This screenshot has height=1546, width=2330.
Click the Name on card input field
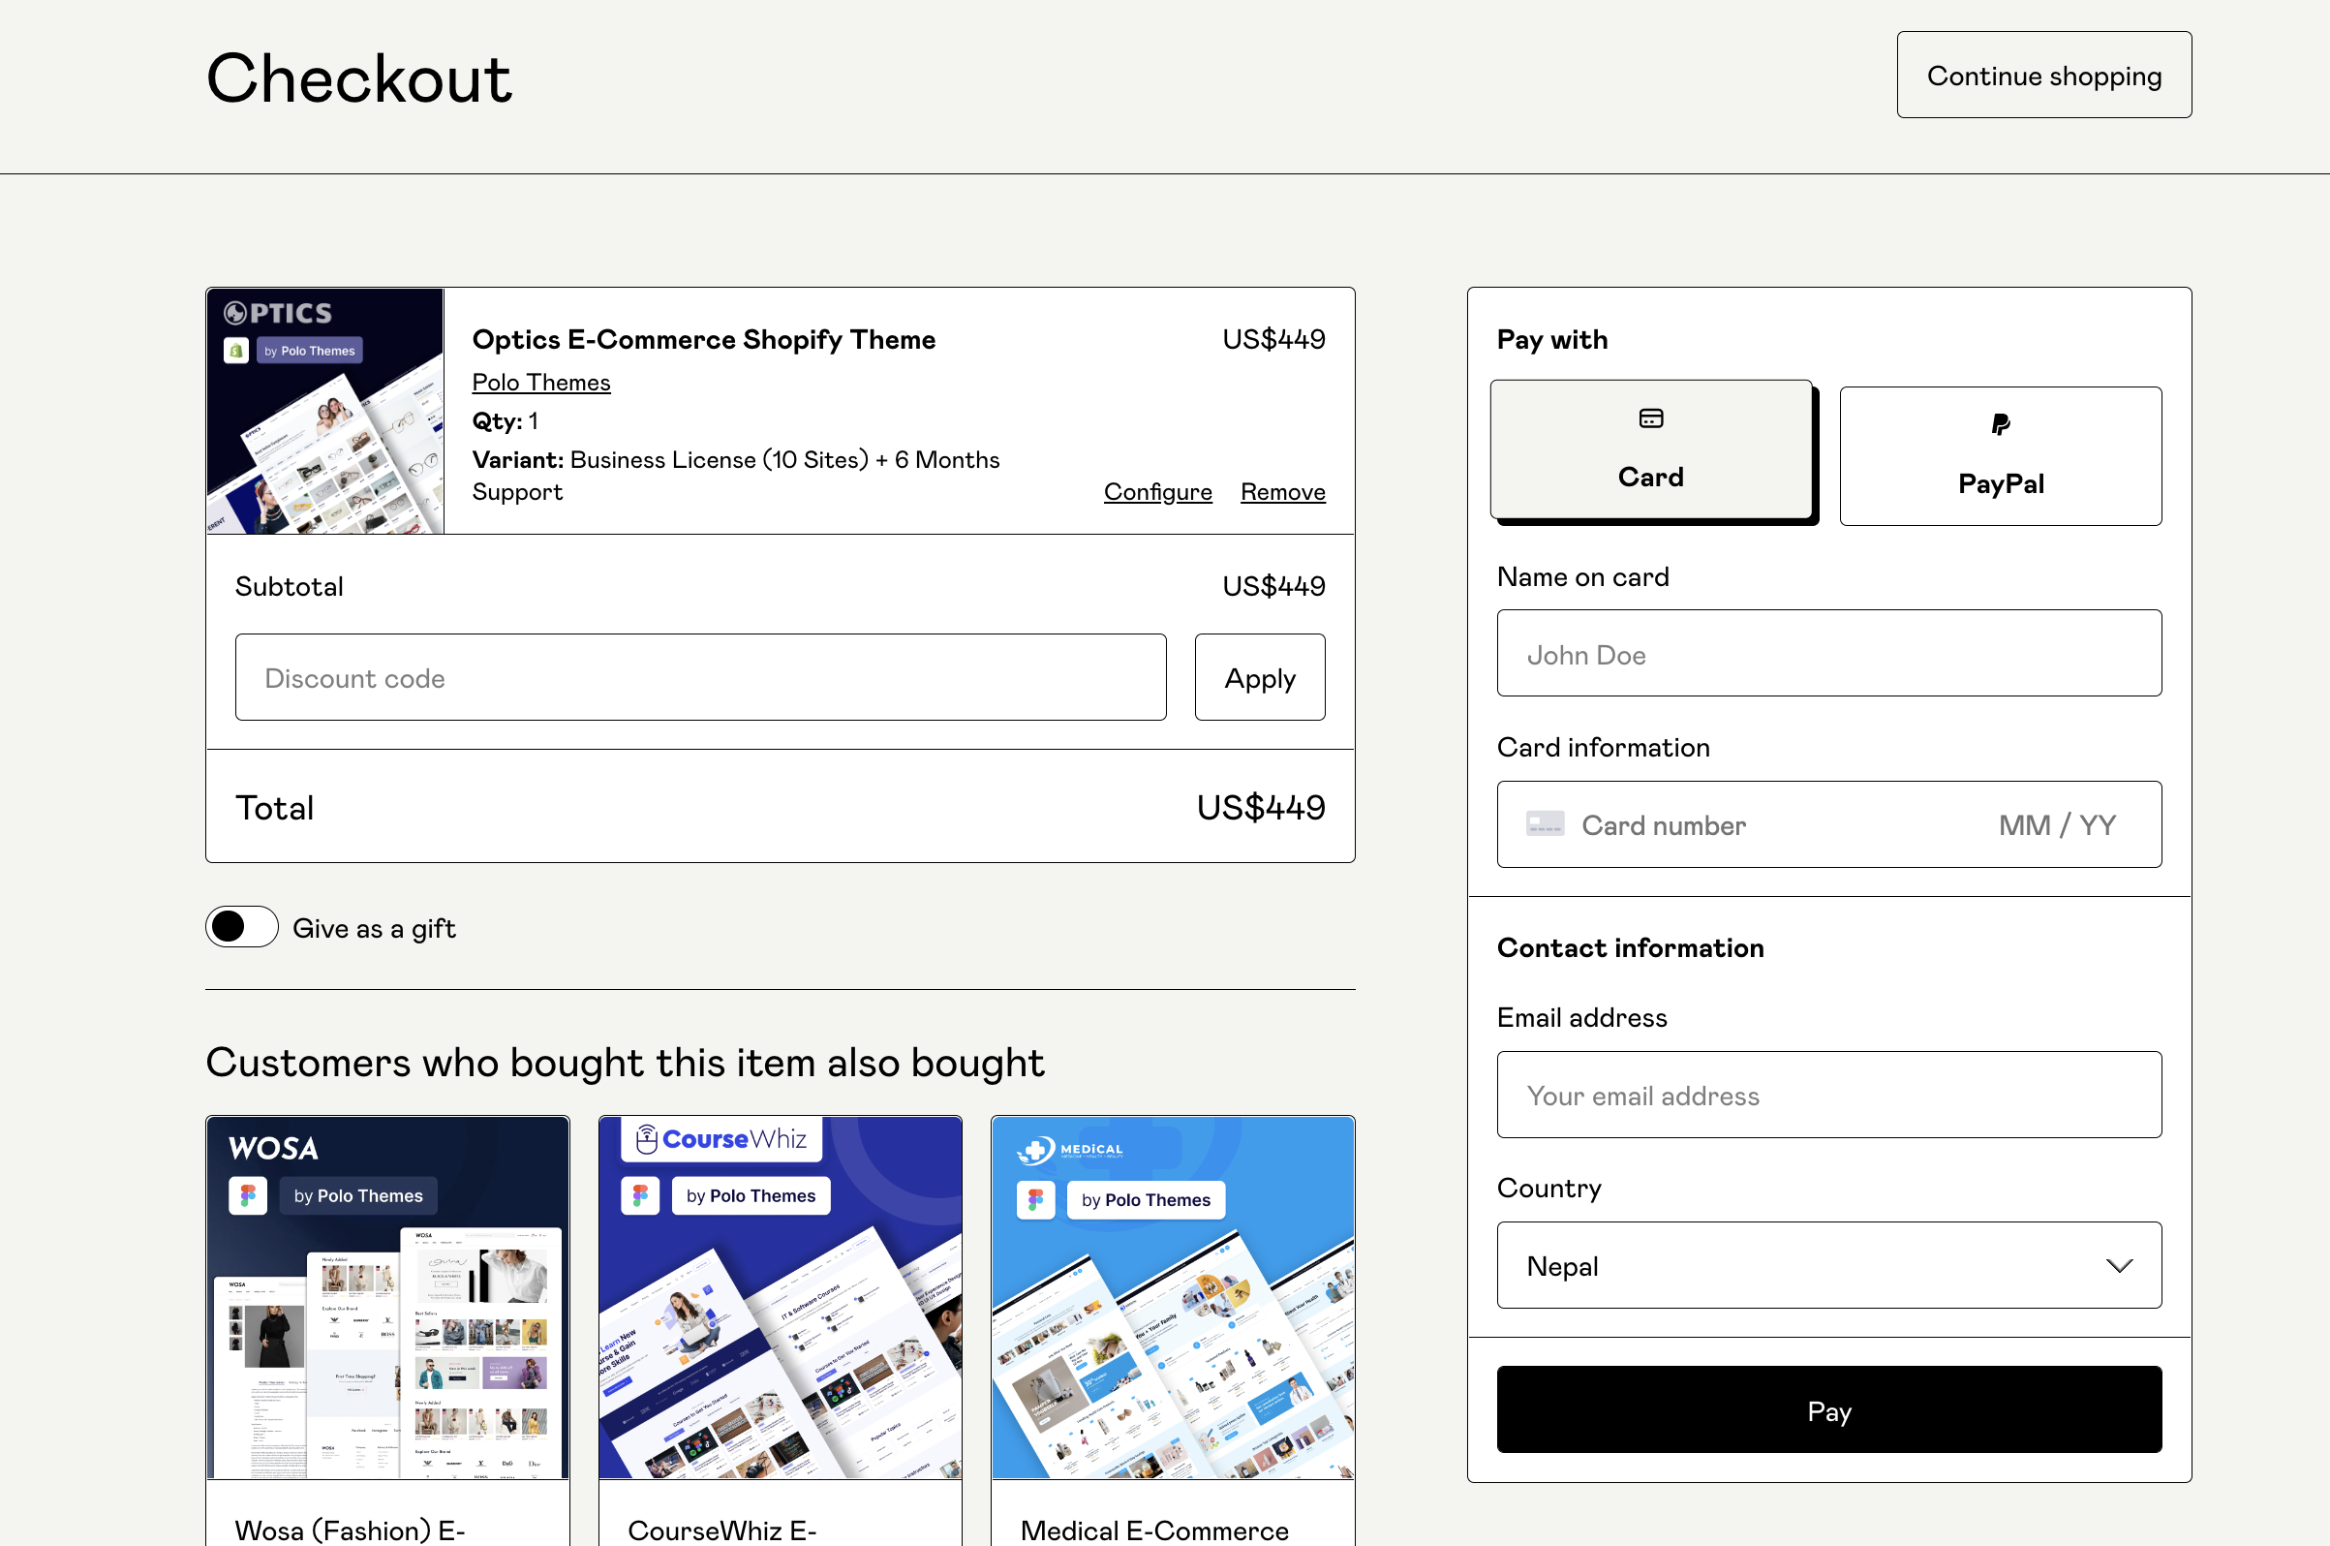click(x=1828, y=652)
